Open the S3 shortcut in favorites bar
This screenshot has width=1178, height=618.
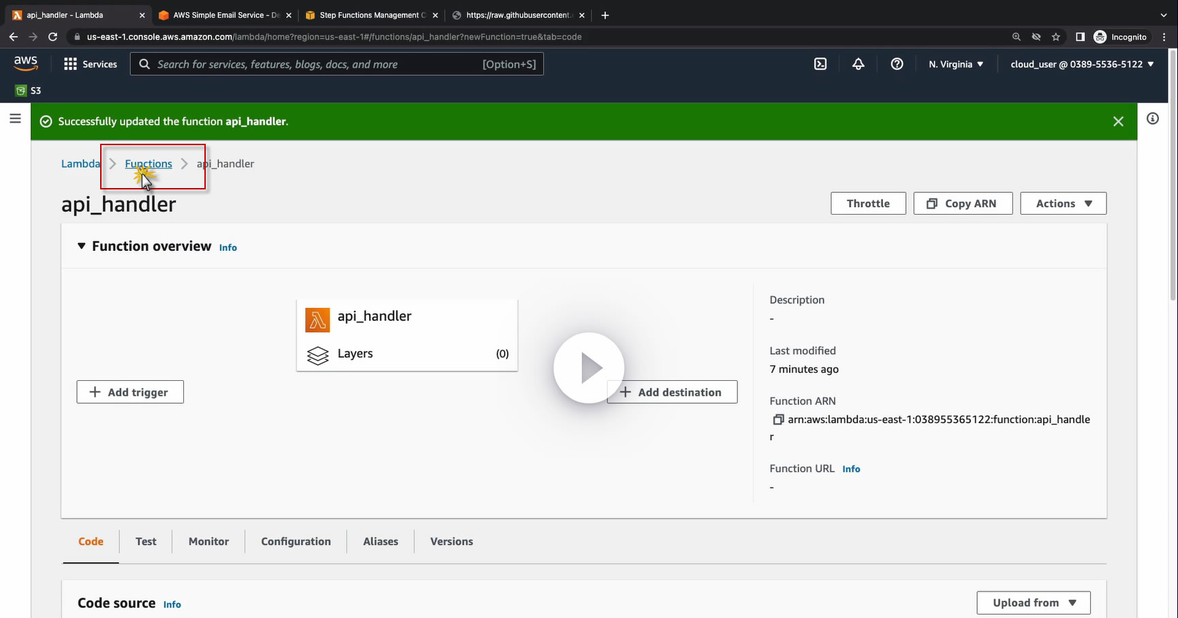tap(29, 91)
